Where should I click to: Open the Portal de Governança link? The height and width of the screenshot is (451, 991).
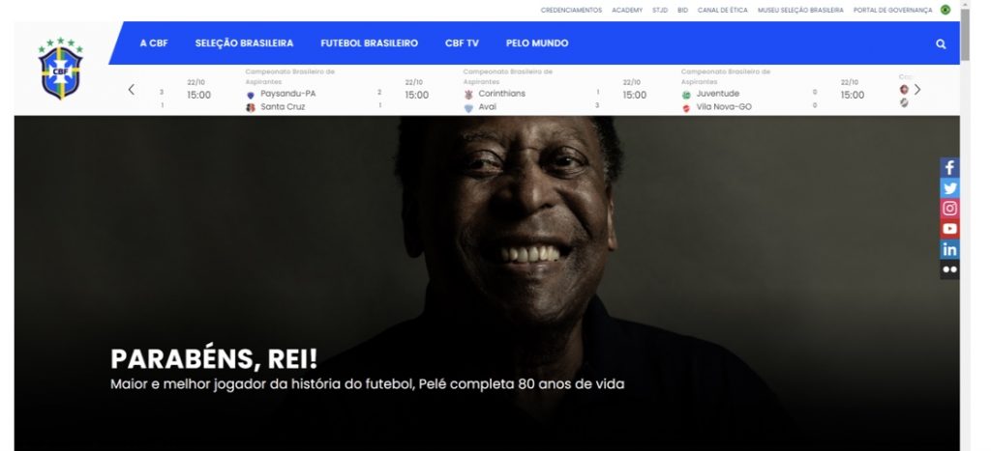(x=892, y=10)
